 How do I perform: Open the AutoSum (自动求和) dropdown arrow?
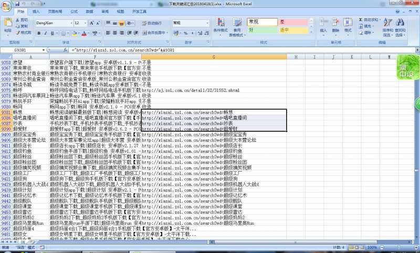(380, 20)
